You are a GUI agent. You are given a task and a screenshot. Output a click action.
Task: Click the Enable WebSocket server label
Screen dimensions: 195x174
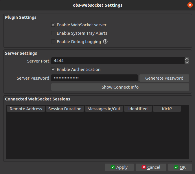point(82,25)
